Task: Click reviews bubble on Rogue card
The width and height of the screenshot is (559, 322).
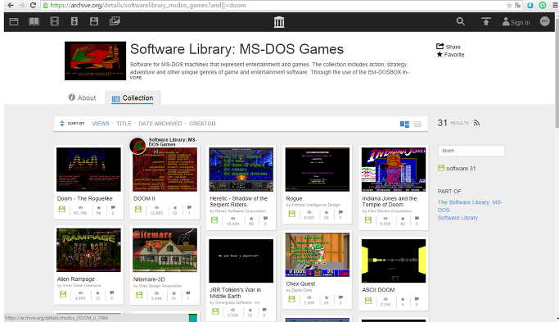Action: 340,212
